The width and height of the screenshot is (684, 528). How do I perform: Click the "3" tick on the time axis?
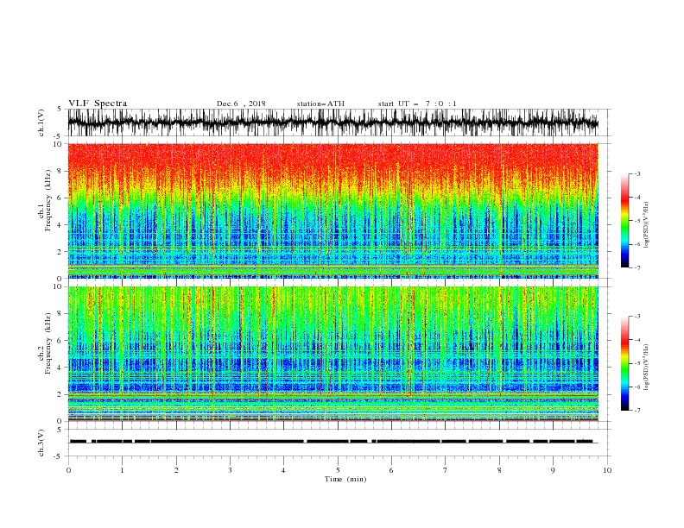click(x=230, y=470)
